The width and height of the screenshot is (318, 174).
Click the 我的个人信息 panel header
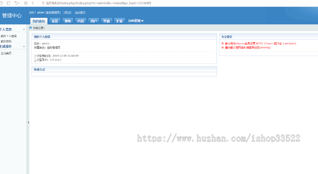124,37
